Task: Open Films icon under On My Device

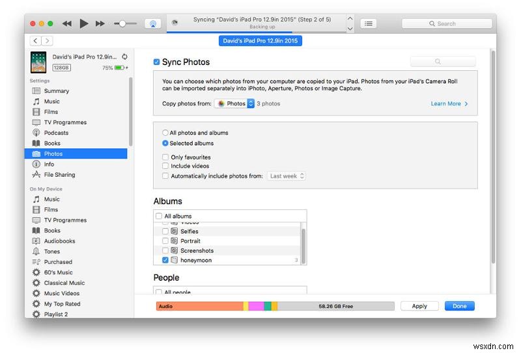Action: coord(36,210)
